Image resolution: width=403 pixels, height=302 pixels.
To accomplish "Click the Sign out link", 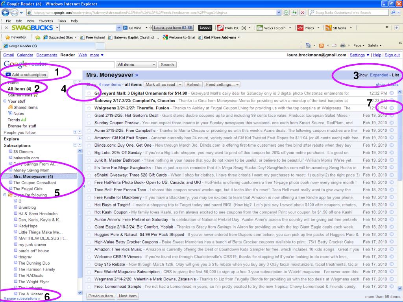I will click(x=392, y=55).
